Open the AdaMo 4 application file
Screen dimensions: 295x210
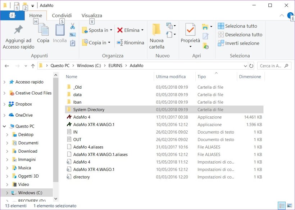(x=82, y=117)
